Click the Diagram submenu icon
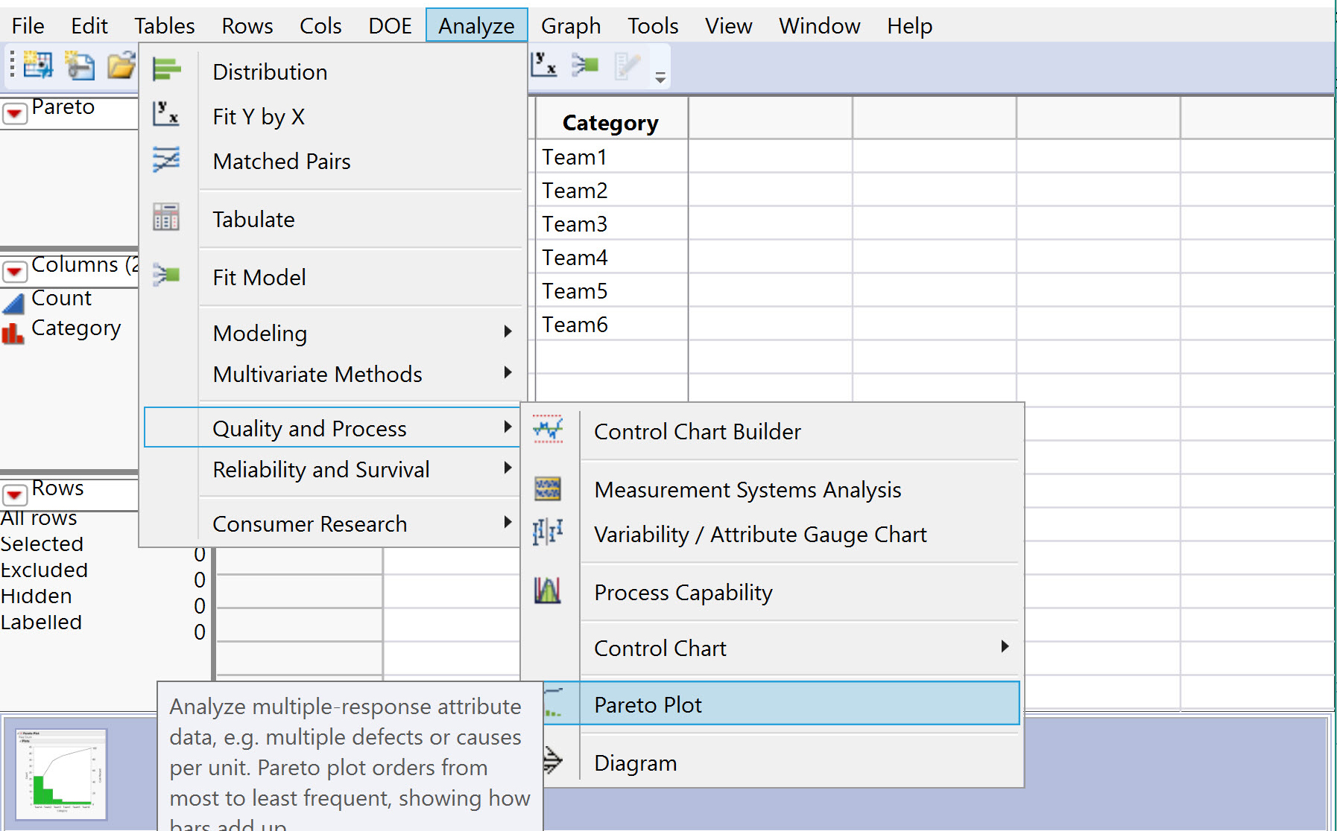 552,761
